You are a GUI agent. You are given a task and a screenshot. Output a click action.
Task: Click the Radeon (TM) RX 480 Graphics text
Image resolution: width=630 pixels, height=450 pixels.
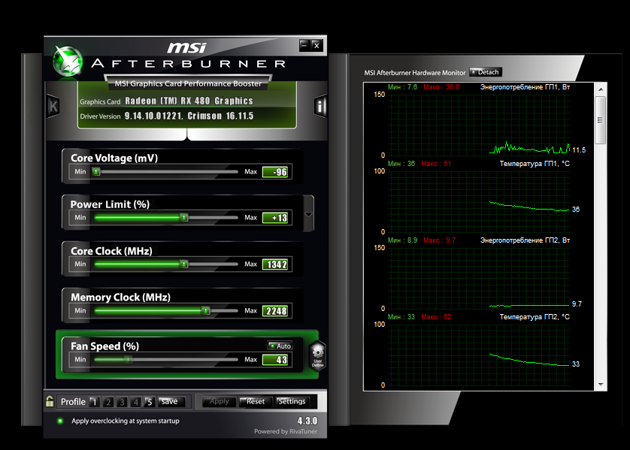pos(189,101)
